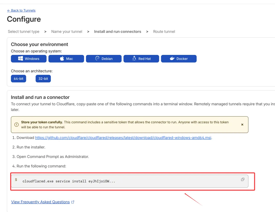The image size is (275, 212).
Task: Select Mac operating system
Action: point(66,59)
